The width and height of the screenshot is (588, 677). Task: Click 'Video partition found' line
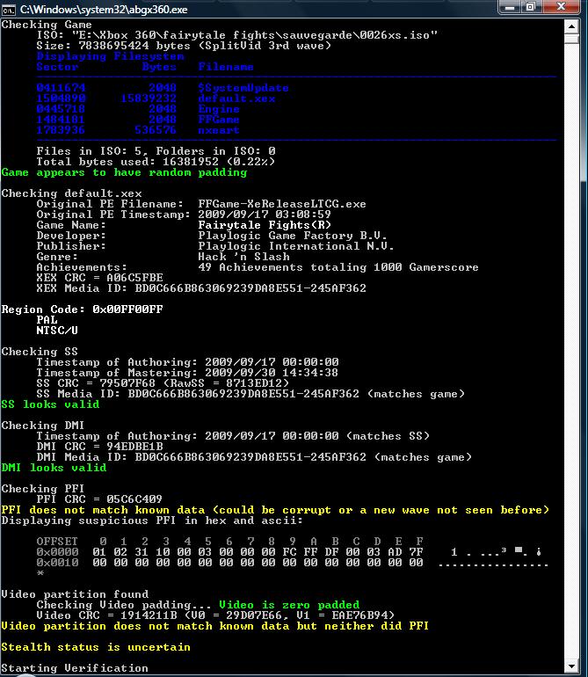click(x=75, y=594)
